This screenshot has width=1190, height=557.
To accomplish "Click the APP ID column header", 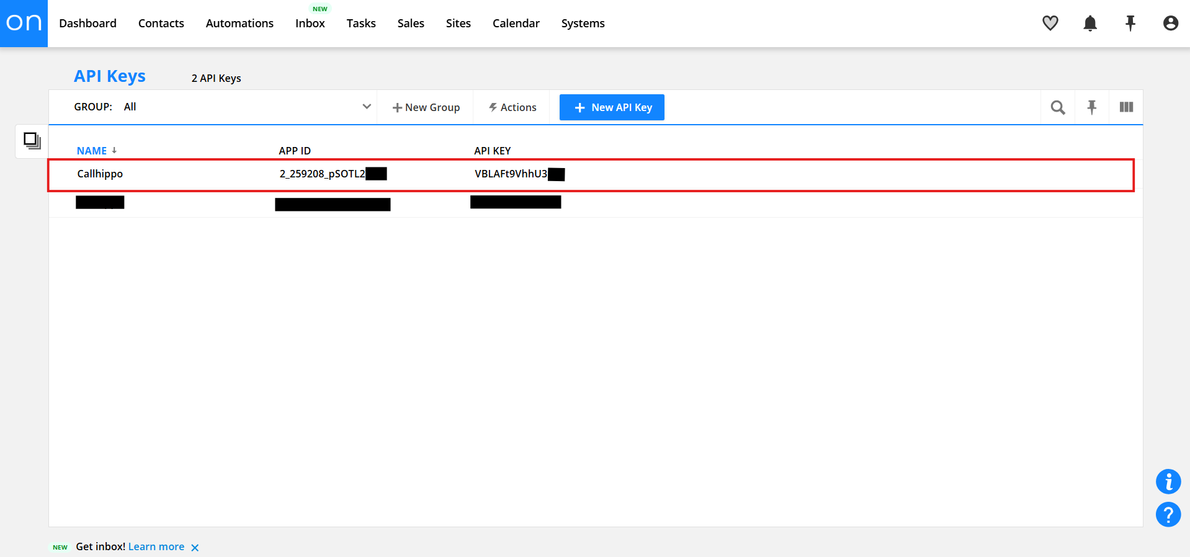I will pyautogui.click(x=295, y=151).
